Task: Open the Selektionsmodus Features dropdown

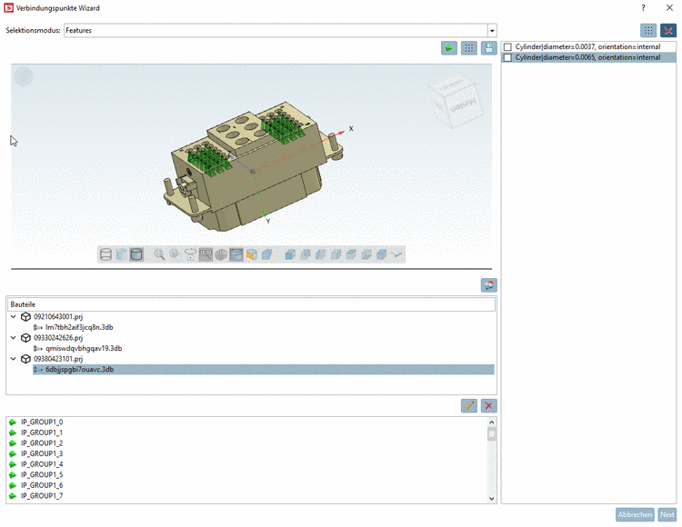Action: point(492,30)
